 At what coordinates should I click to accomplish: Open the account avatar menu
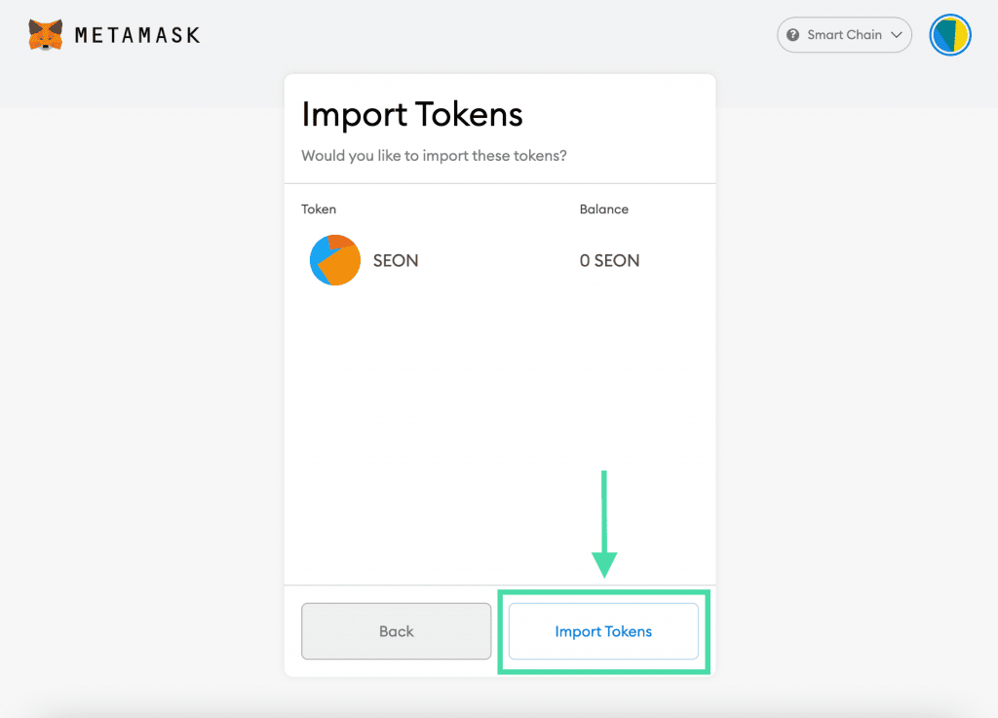949,35
